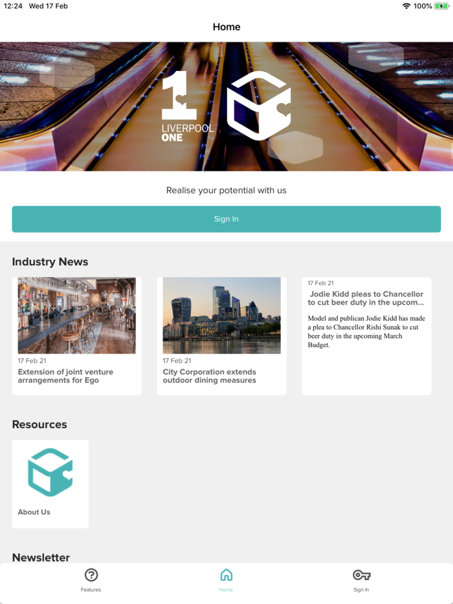Open the bar interior news thumbnail
Viewport: 453px width, 604px height.
(77, 316)
